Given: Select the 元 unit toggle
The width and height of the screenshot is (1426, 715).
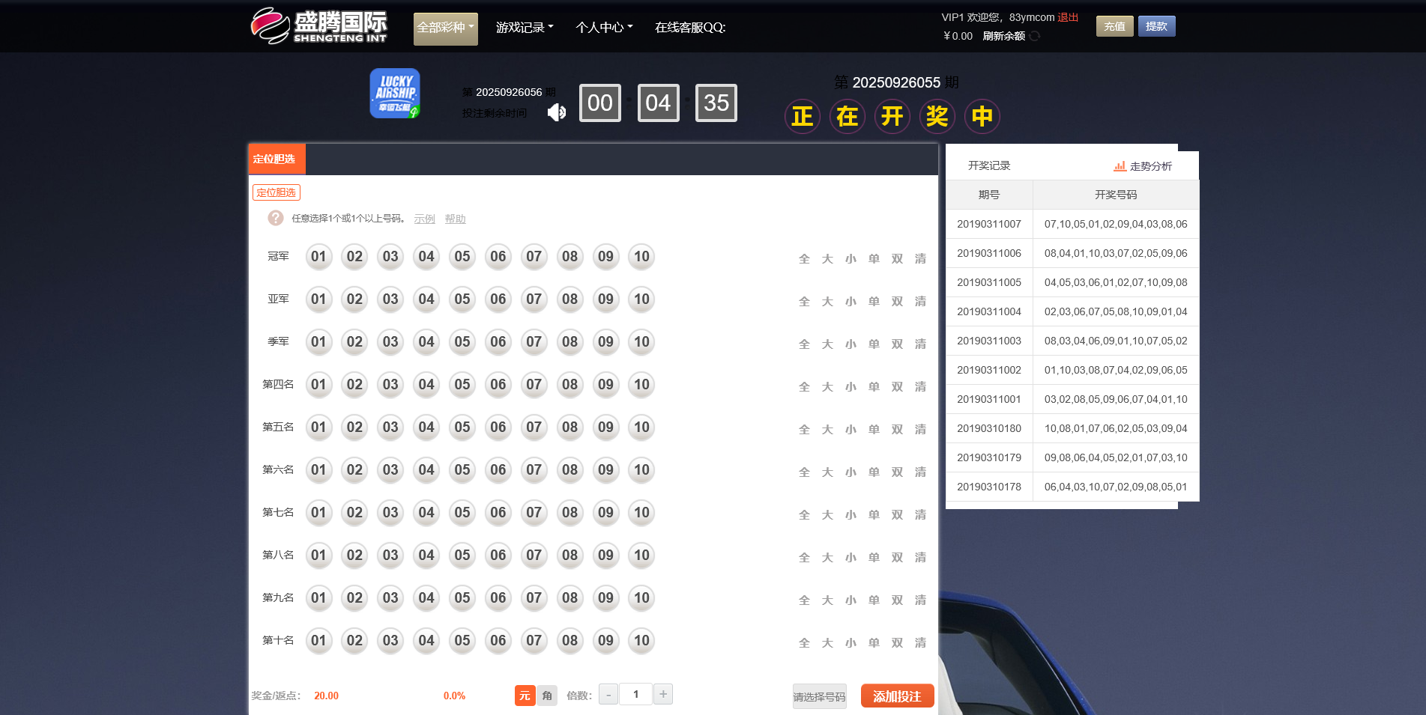Looking at the screenshot, I should (525, 696).
